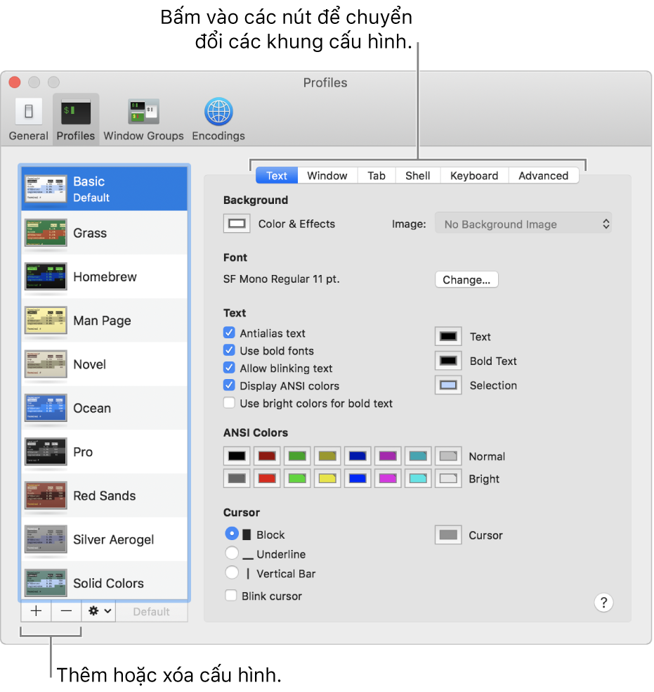Open the Profiles preferences pane
This screenshot has height=692, width=654.
pos(76,119)
